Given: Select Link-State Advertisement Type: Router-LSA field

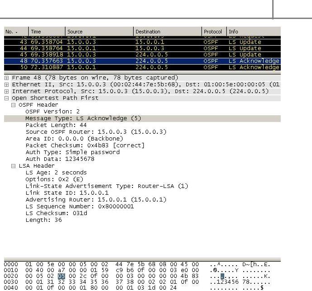Looking at the screenshot, I should point(107,186).
